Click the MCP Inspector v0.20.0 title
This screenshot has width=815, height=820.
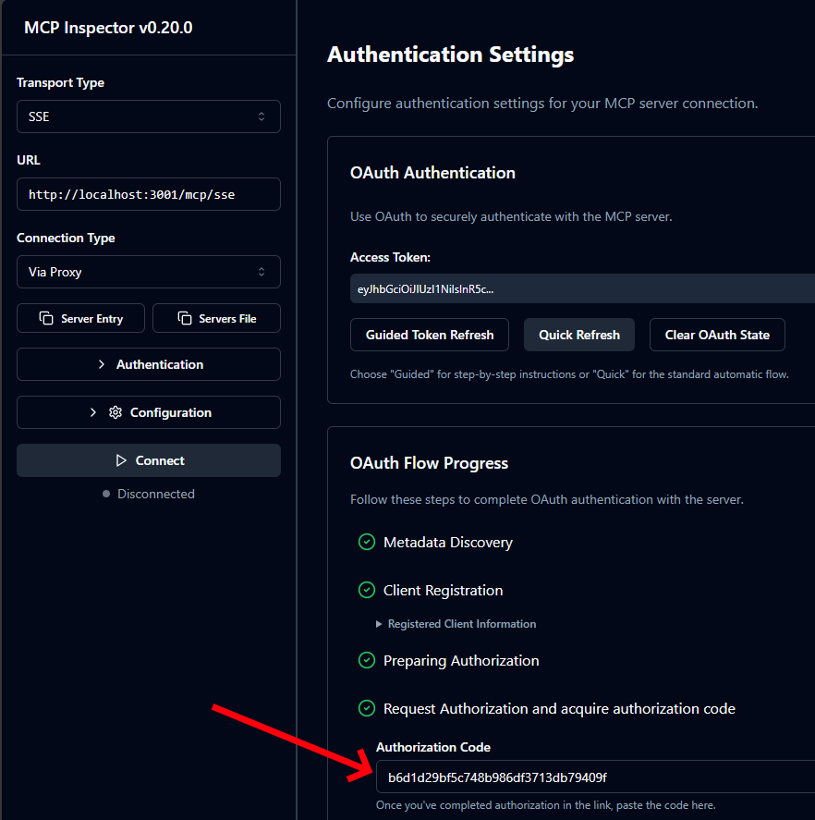click(x=108, y=28)
